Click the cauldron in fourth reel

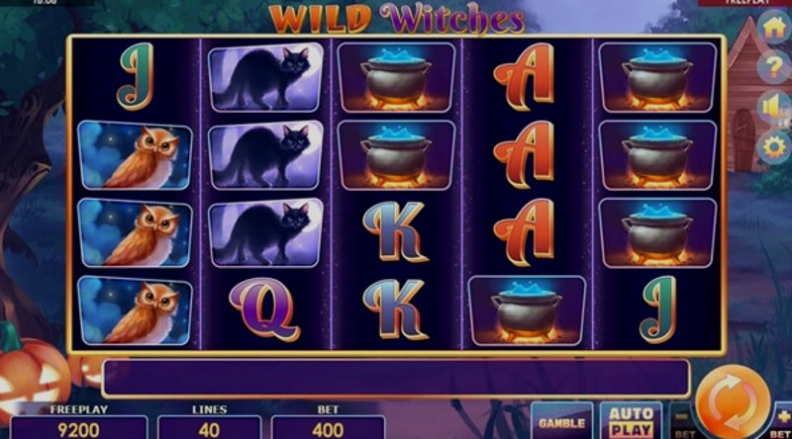coord(527,310)
